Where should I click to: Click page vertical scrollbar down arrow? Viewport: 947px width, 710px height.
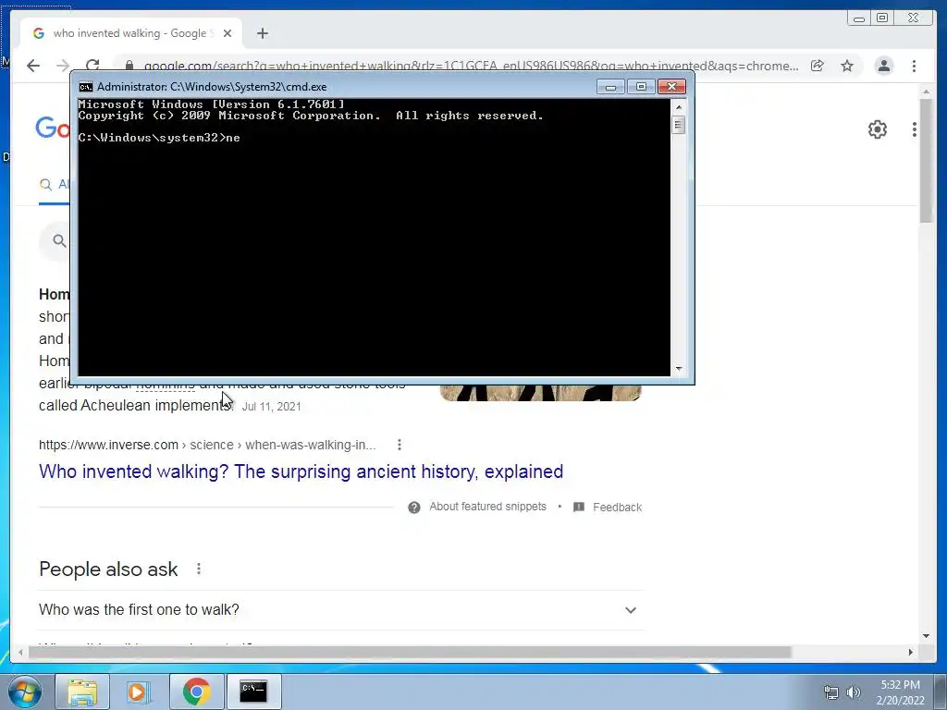pyautogui.click(x=926, y=635)
